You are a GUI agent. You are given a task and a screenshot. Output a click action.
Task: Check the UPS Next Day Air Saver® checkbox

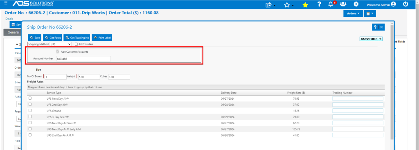(x=30, y=123)
